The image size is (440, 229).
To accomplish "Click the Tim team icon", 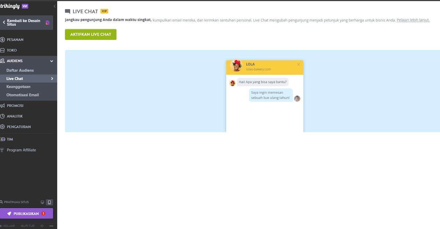I will 3,139.
